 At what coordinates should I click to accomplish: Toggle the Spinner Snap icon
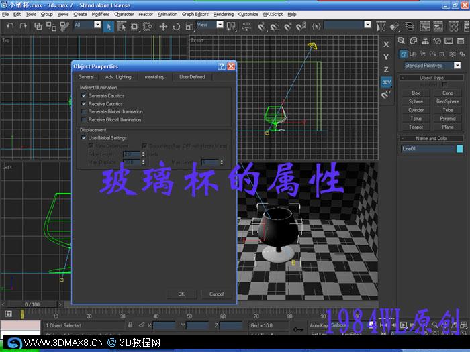[301, 27]
